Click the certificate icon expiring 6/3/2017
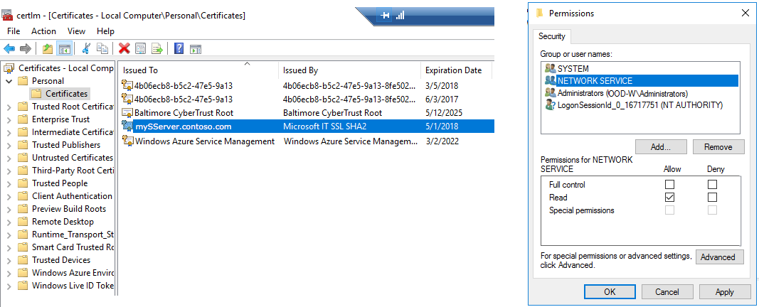The height and width of the screenshot is (307, 759). tap(127, 99)
